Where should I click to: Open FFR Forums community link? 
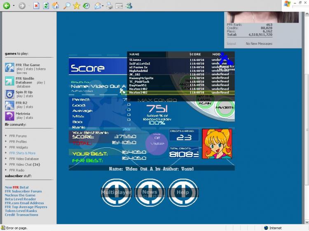tap(18, 136)
